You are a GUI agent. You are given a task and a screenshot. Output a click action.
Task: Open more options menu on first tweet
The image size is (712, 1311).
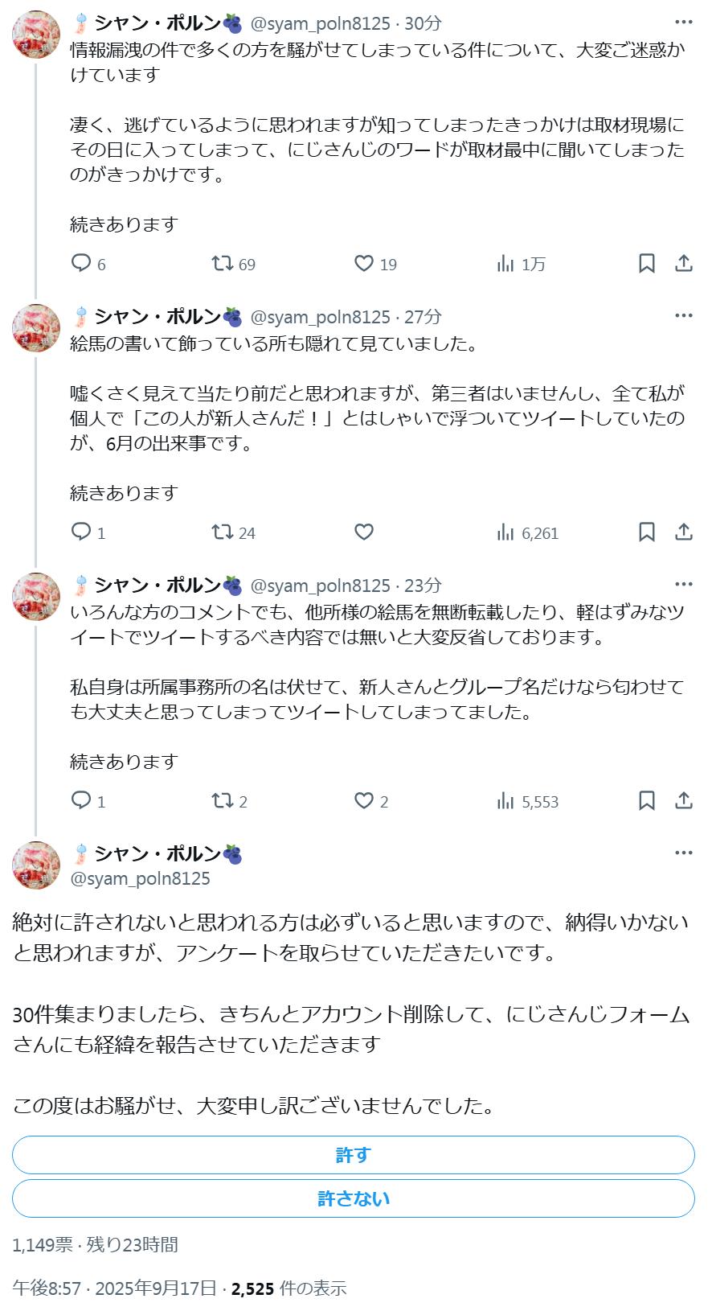click(x=684, y=23)
